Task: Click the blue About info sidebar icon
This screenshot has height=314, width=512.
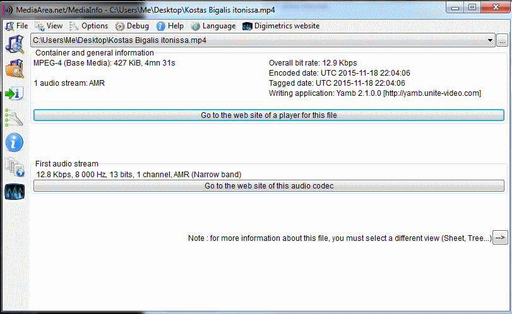Action: point(15,142)
